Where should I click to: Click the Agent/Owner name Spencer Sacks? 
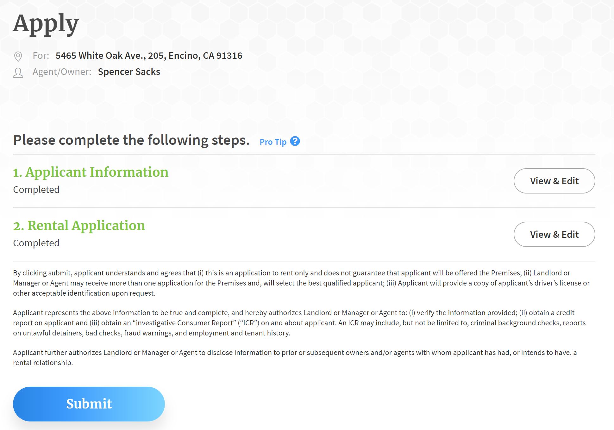click(x=129, y=72)
